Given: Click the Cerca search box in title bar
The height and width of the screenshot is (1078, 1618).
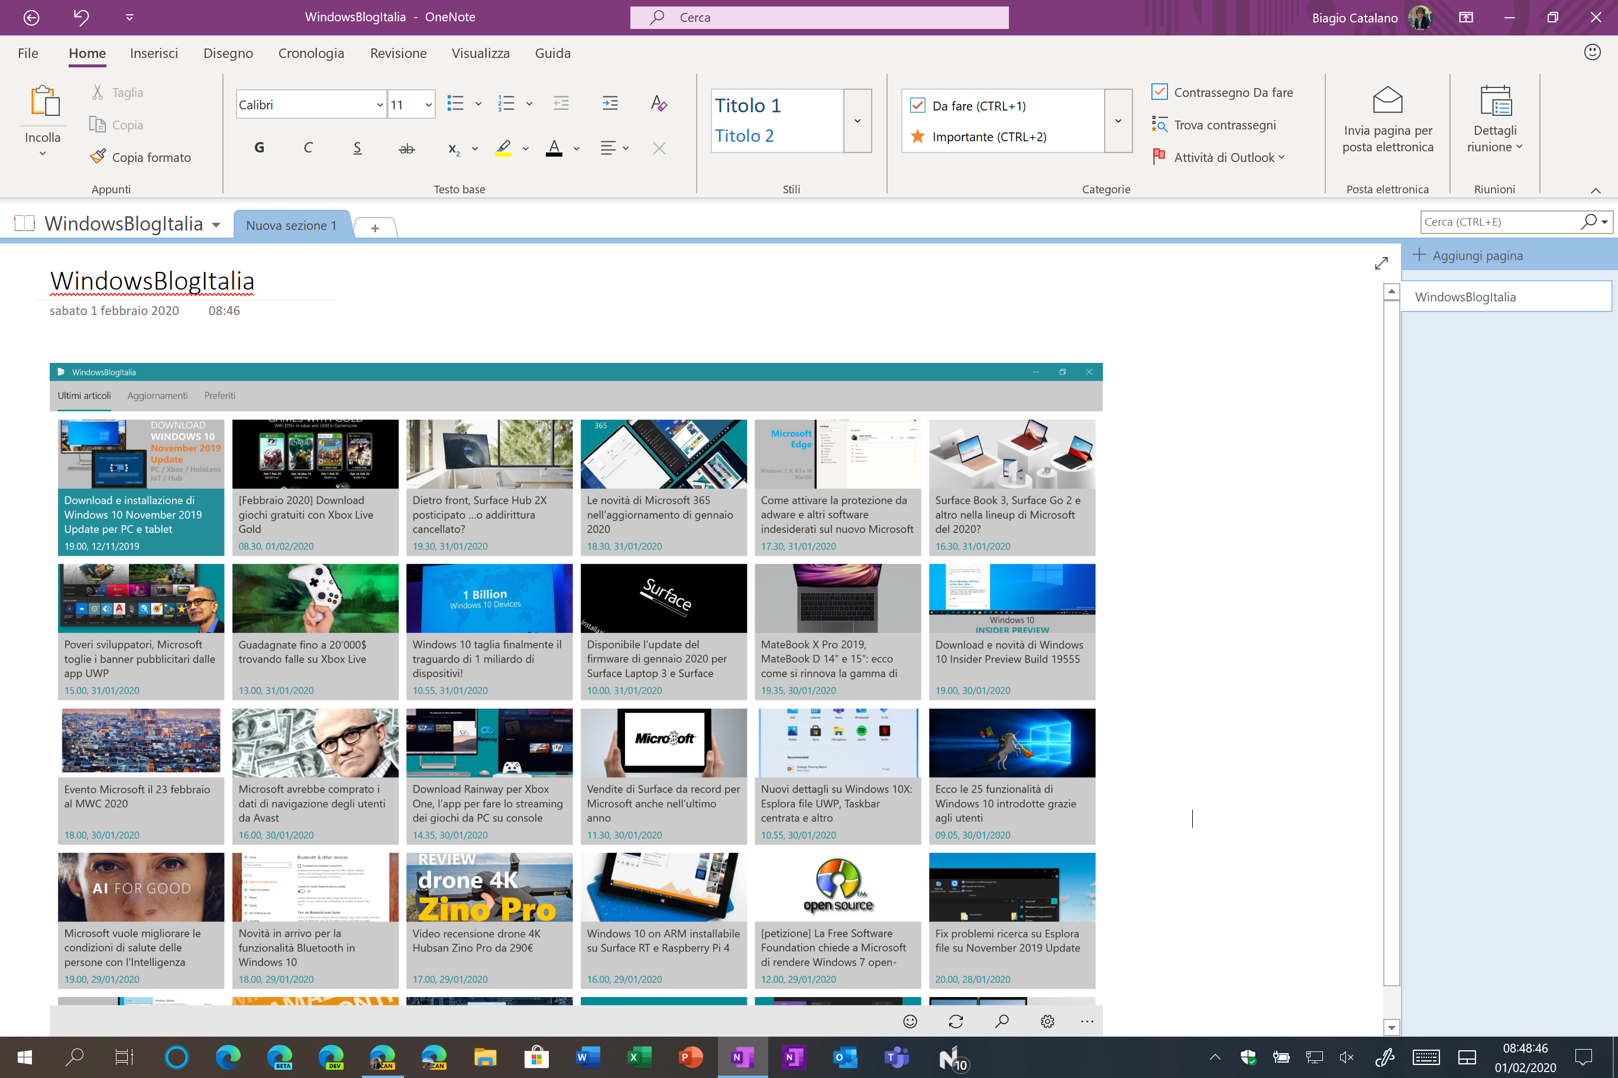Looking at the screenshot, I should pyautogui.click(x=818, y=17).
